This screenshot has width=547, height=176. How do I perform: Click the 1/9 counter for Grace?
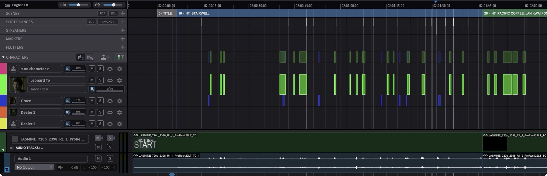[75, 101]
